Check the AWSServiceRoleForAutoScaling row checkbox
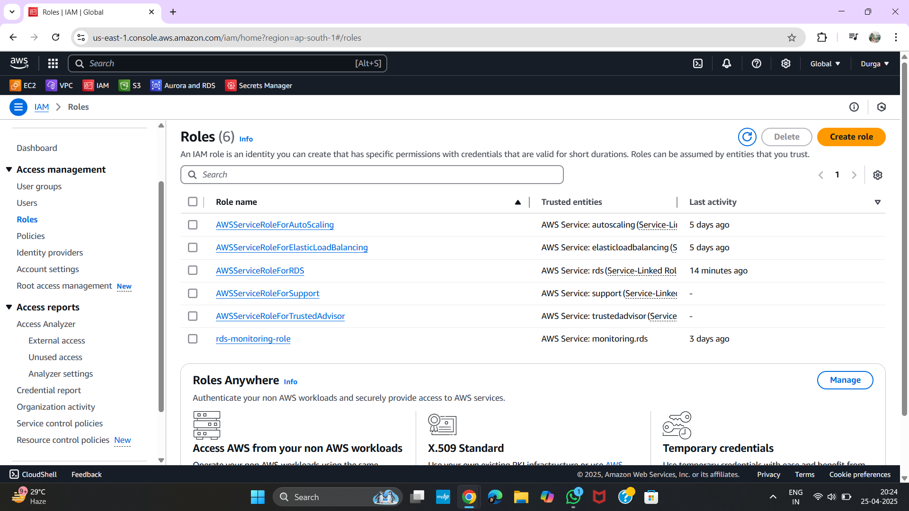909x511 pixels. coord(193,225)
